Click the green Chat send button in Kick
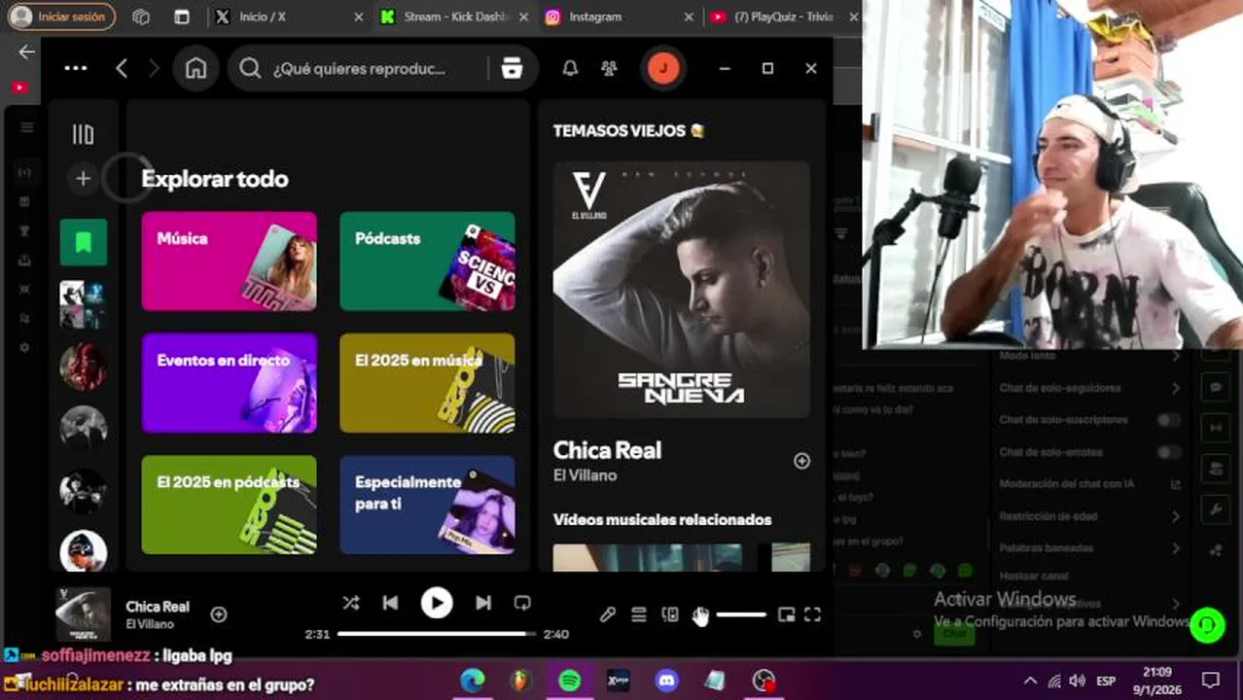The width and height of the screenshot is (1243, 700). (x=954, y=633)
